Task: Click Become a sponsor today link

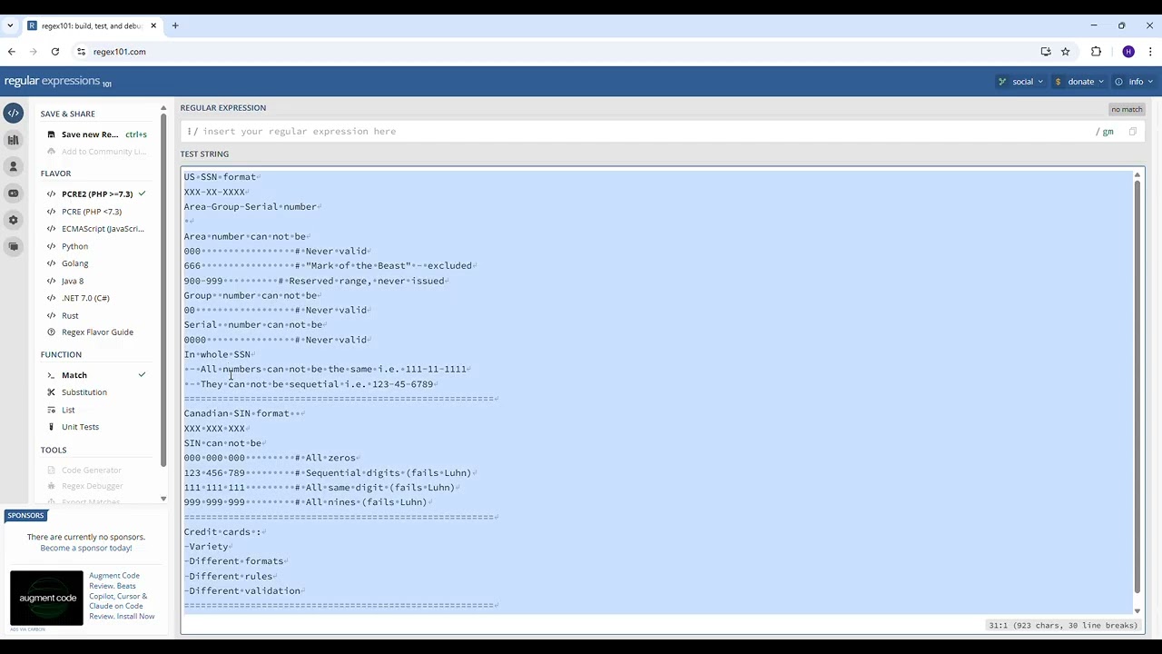Action: click(x=86, y=548)
